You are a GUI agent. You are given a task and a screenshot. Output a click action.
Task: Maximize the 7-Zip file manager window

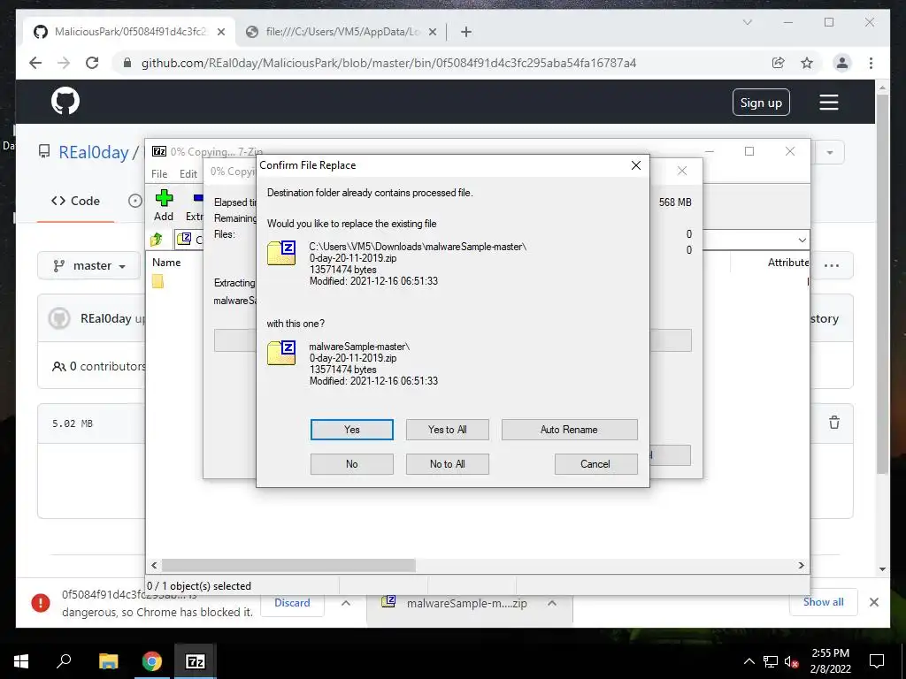(749, 151)
